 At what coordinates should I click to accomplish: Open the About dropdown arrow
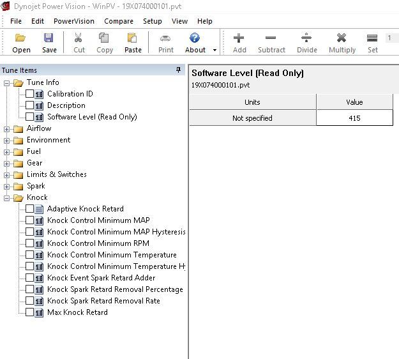(x=215, y=50)
